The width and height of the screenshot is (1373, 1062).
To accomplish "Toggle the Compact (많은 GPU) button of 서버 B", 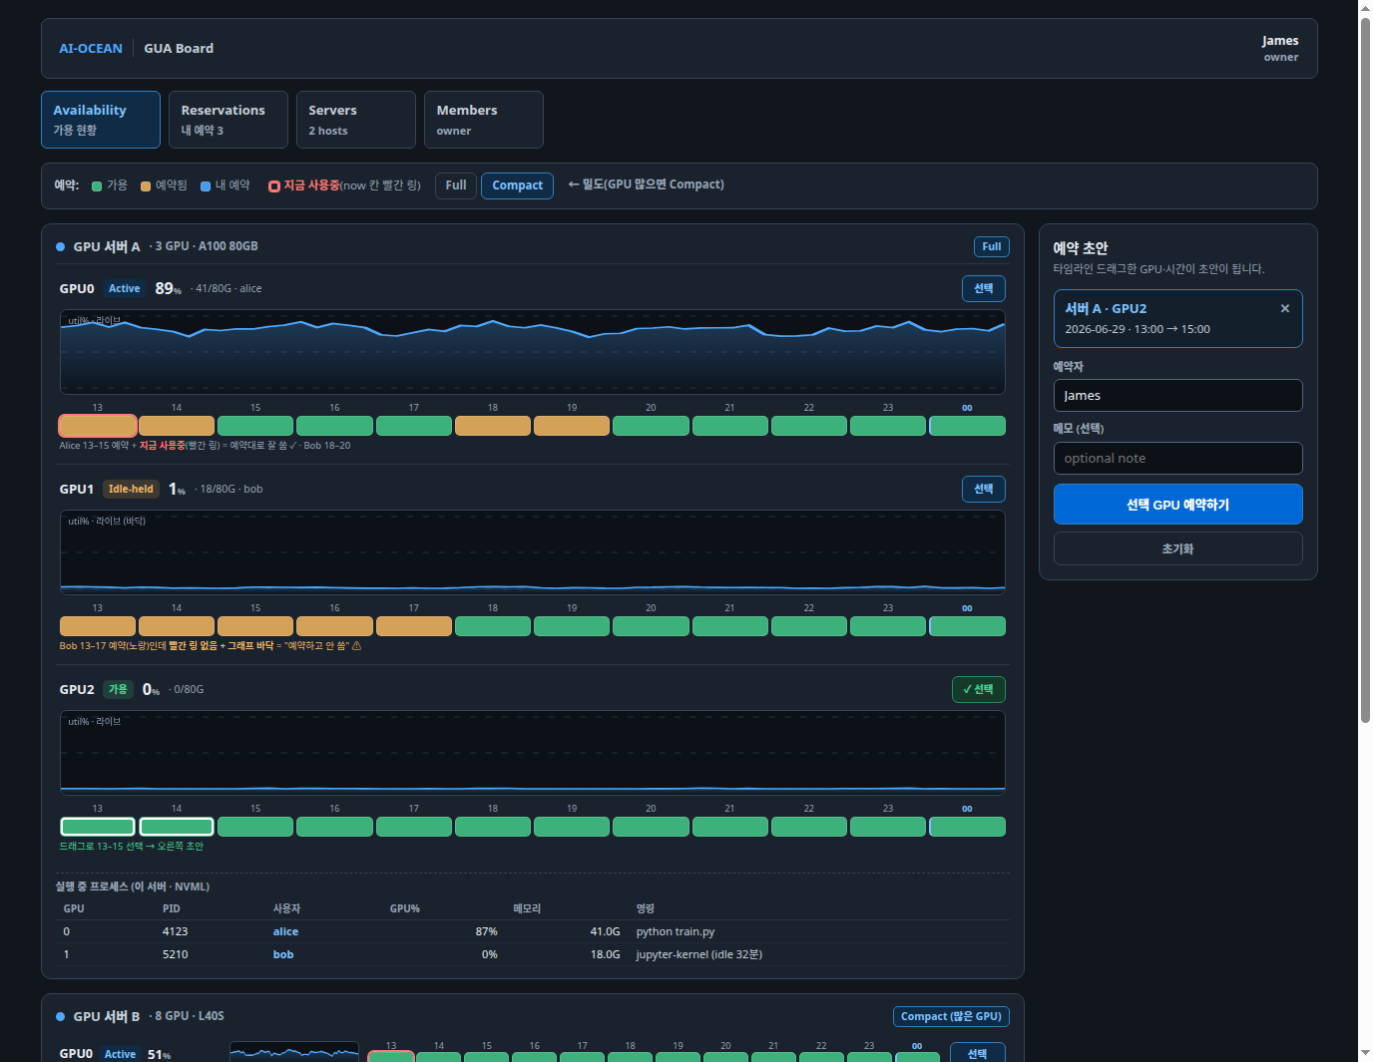I will click(x=951, y=1016).
